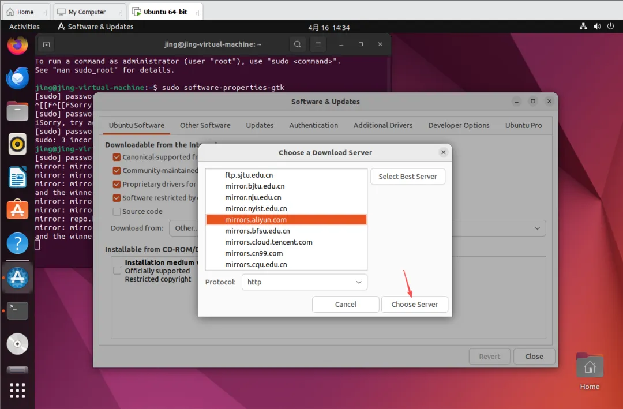Toggle Canonical-supported software checkbox
The height and width of the screenshot is (409, 623).
(117, 157)
